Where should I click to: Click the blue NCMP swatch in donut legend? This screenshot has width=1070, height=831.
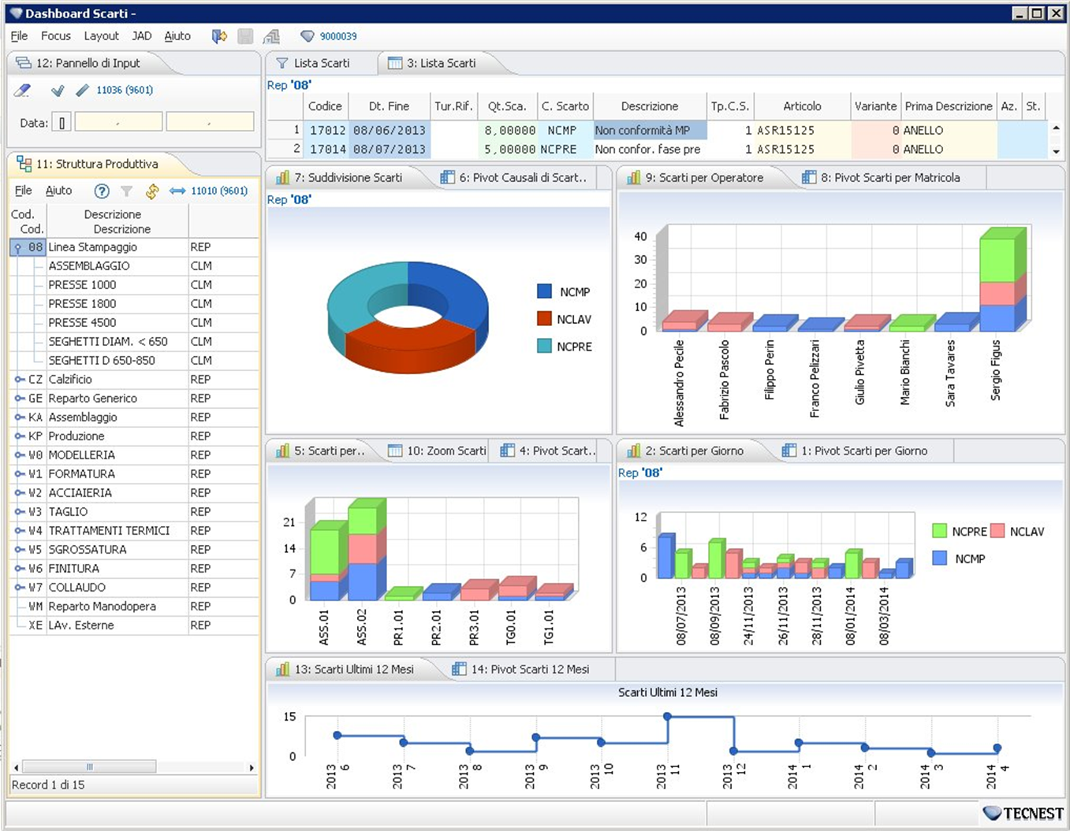click(544, 291)
